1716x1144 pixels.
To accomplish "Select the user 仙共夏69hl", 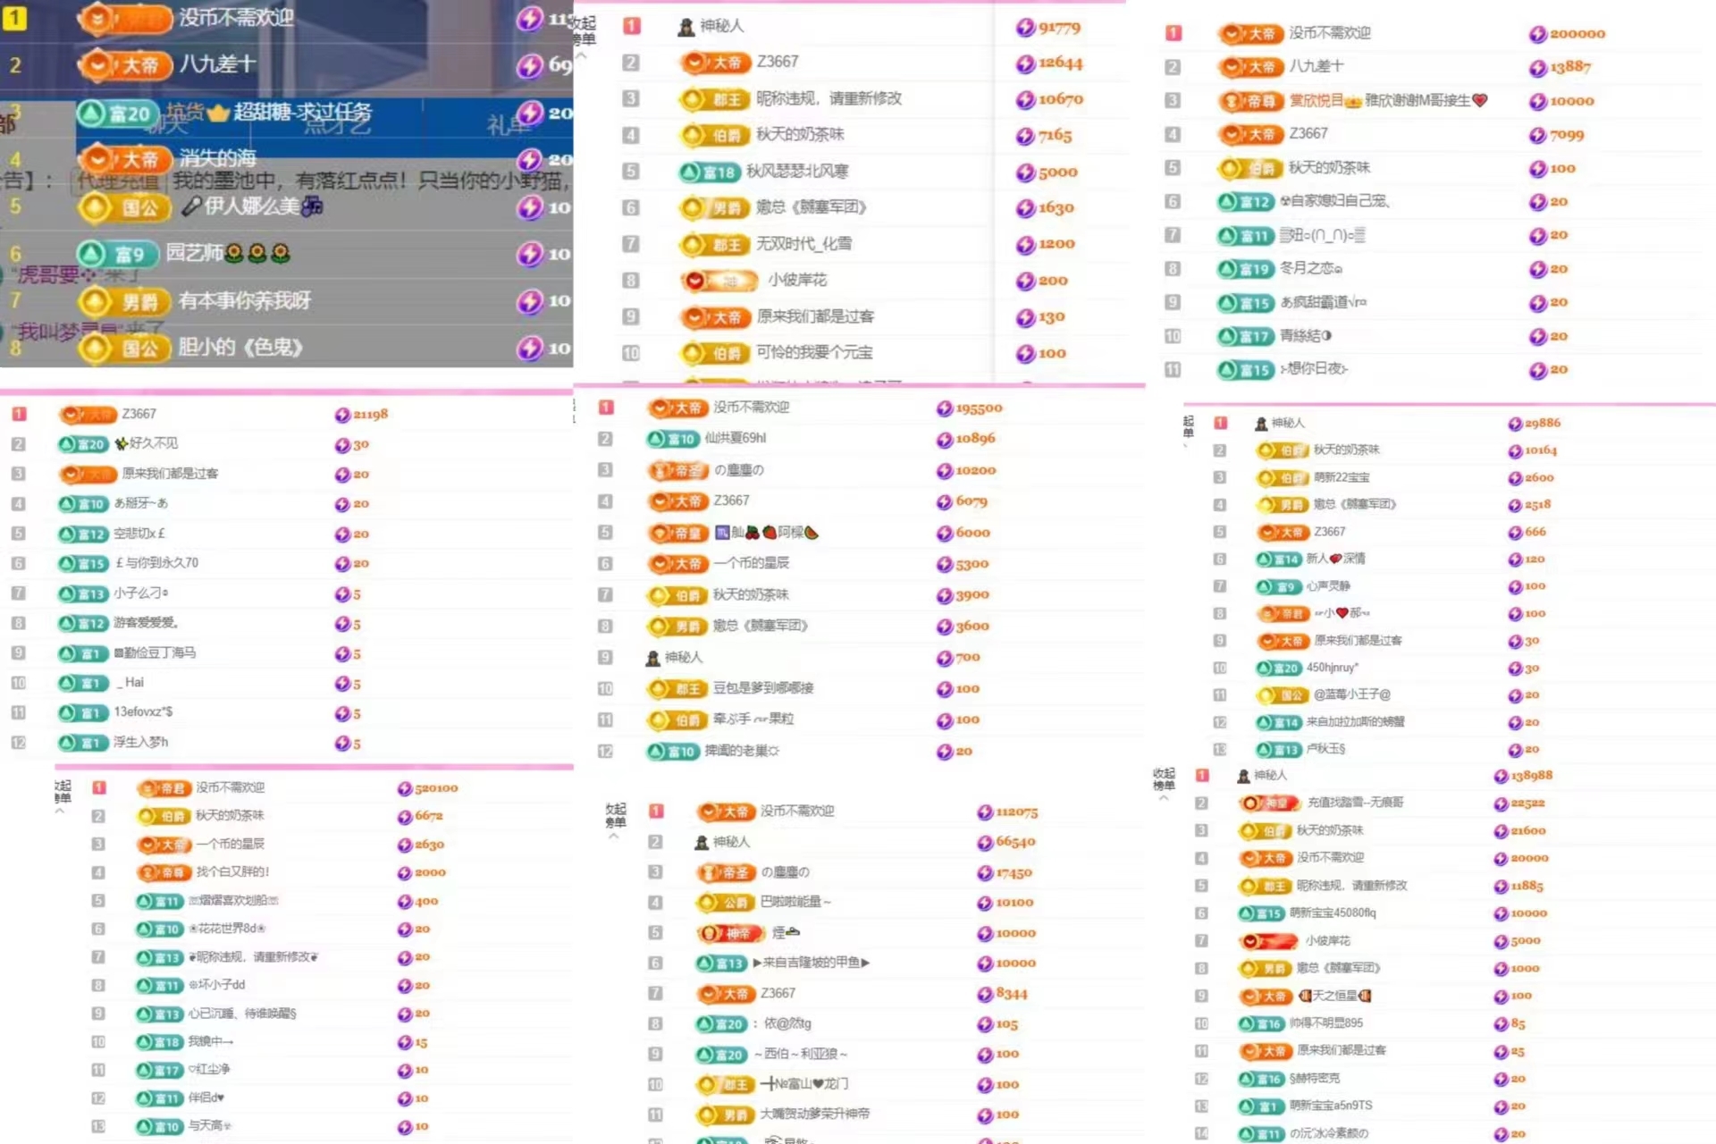I will point(735,438).
